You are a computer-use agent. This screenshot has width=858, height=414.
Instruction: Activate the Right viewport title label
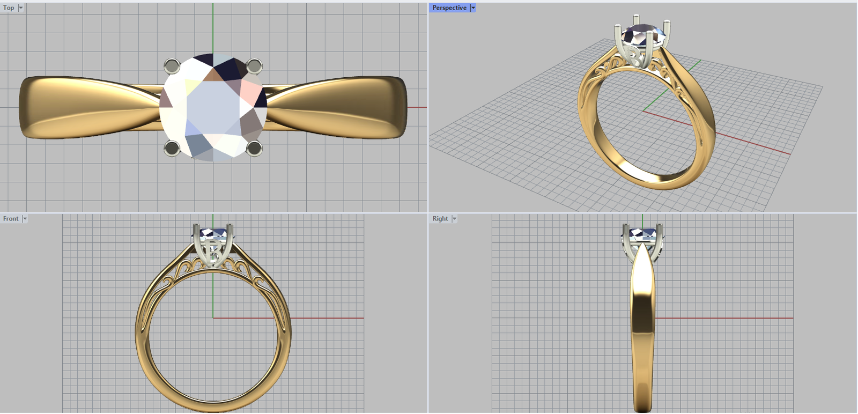[440, 219]
